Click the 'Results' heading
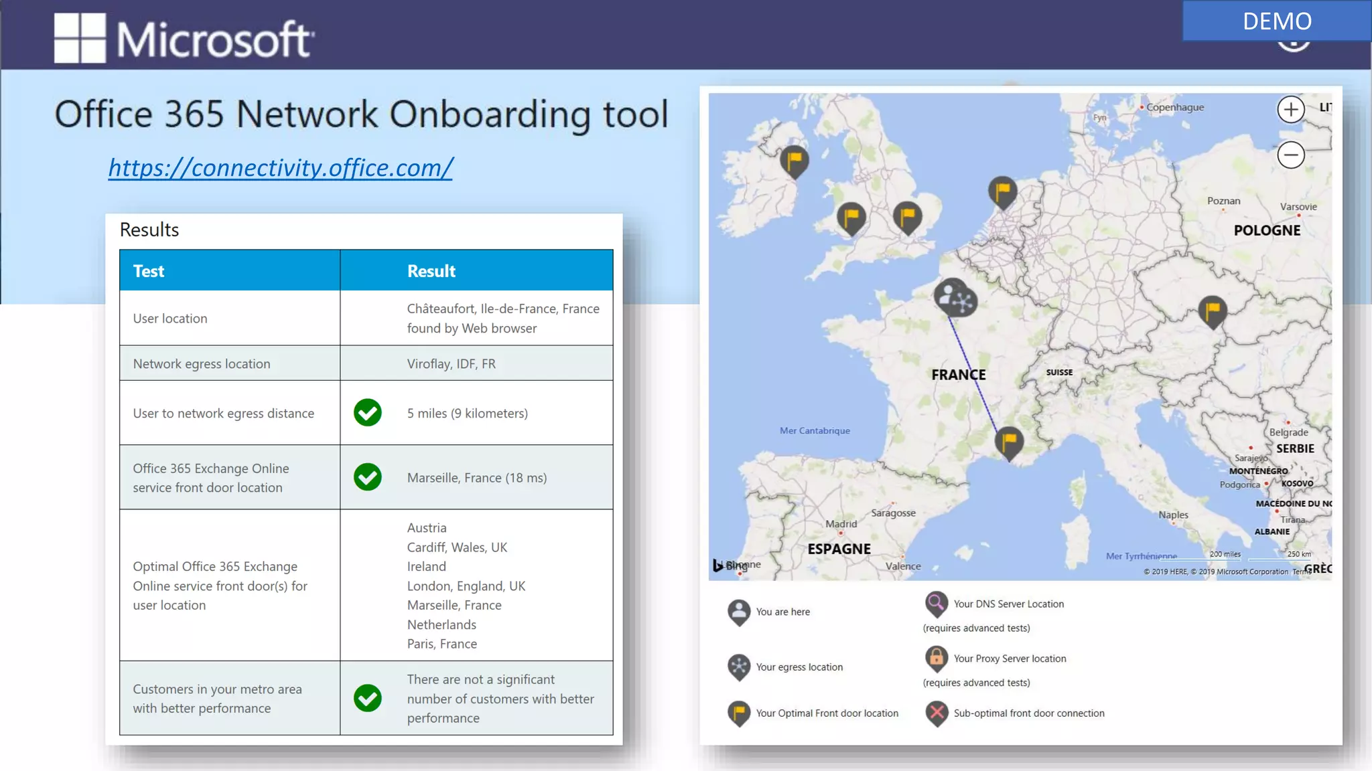The height and width of the screenshot is (771, 1372). [x=149, y=230]
